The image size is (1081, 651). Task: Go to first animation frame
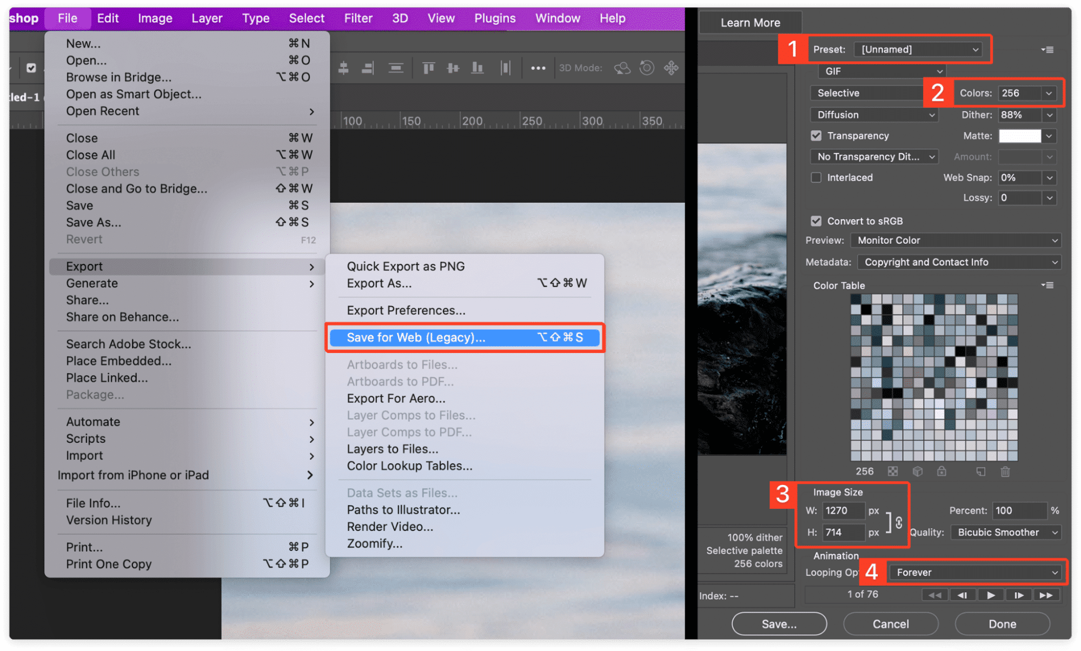pyautogui.click(x=934, y=595)
